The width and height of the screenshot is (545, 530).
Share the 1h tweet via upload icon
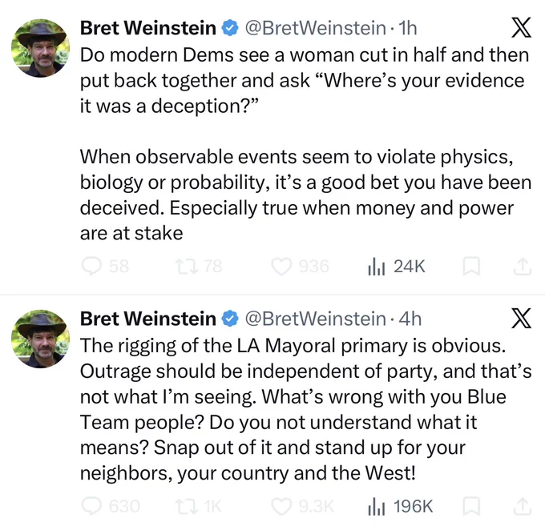[523, 267]
